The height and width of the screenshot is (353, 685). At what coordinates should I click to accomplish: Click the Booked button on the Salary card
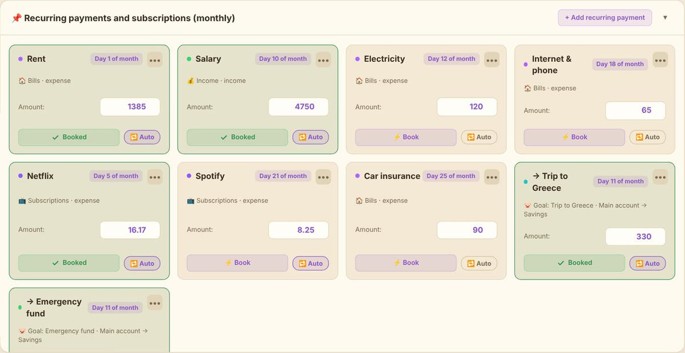click(x=237, y=137)
